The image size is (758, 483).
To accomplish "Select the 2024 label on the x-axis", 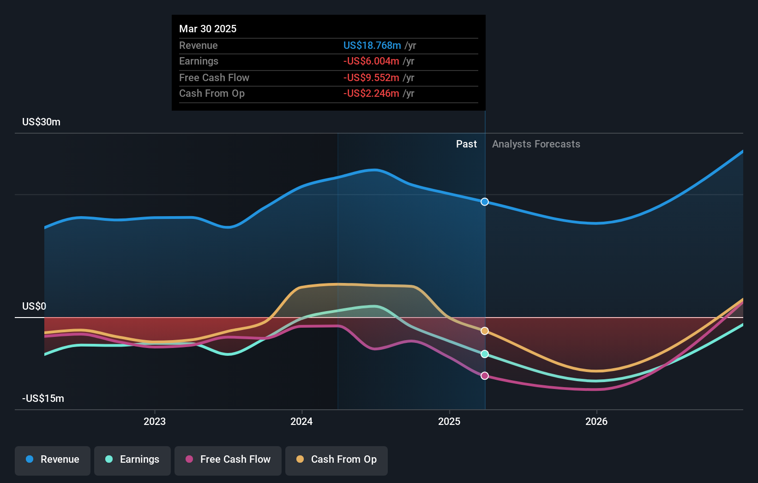I will coord(302,421).
